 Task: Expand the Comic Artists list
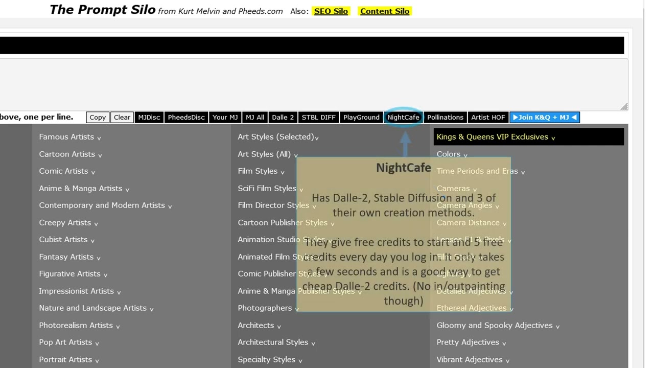click(67, 171)
